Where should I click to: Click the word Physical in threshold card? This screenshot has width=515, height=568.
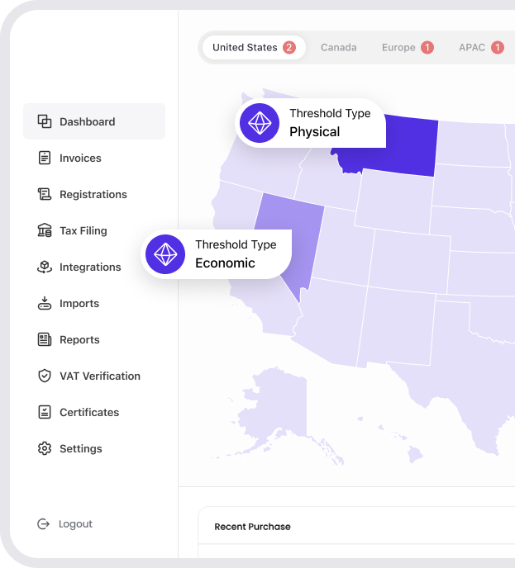pyautogui.click(x=314, y=132)
